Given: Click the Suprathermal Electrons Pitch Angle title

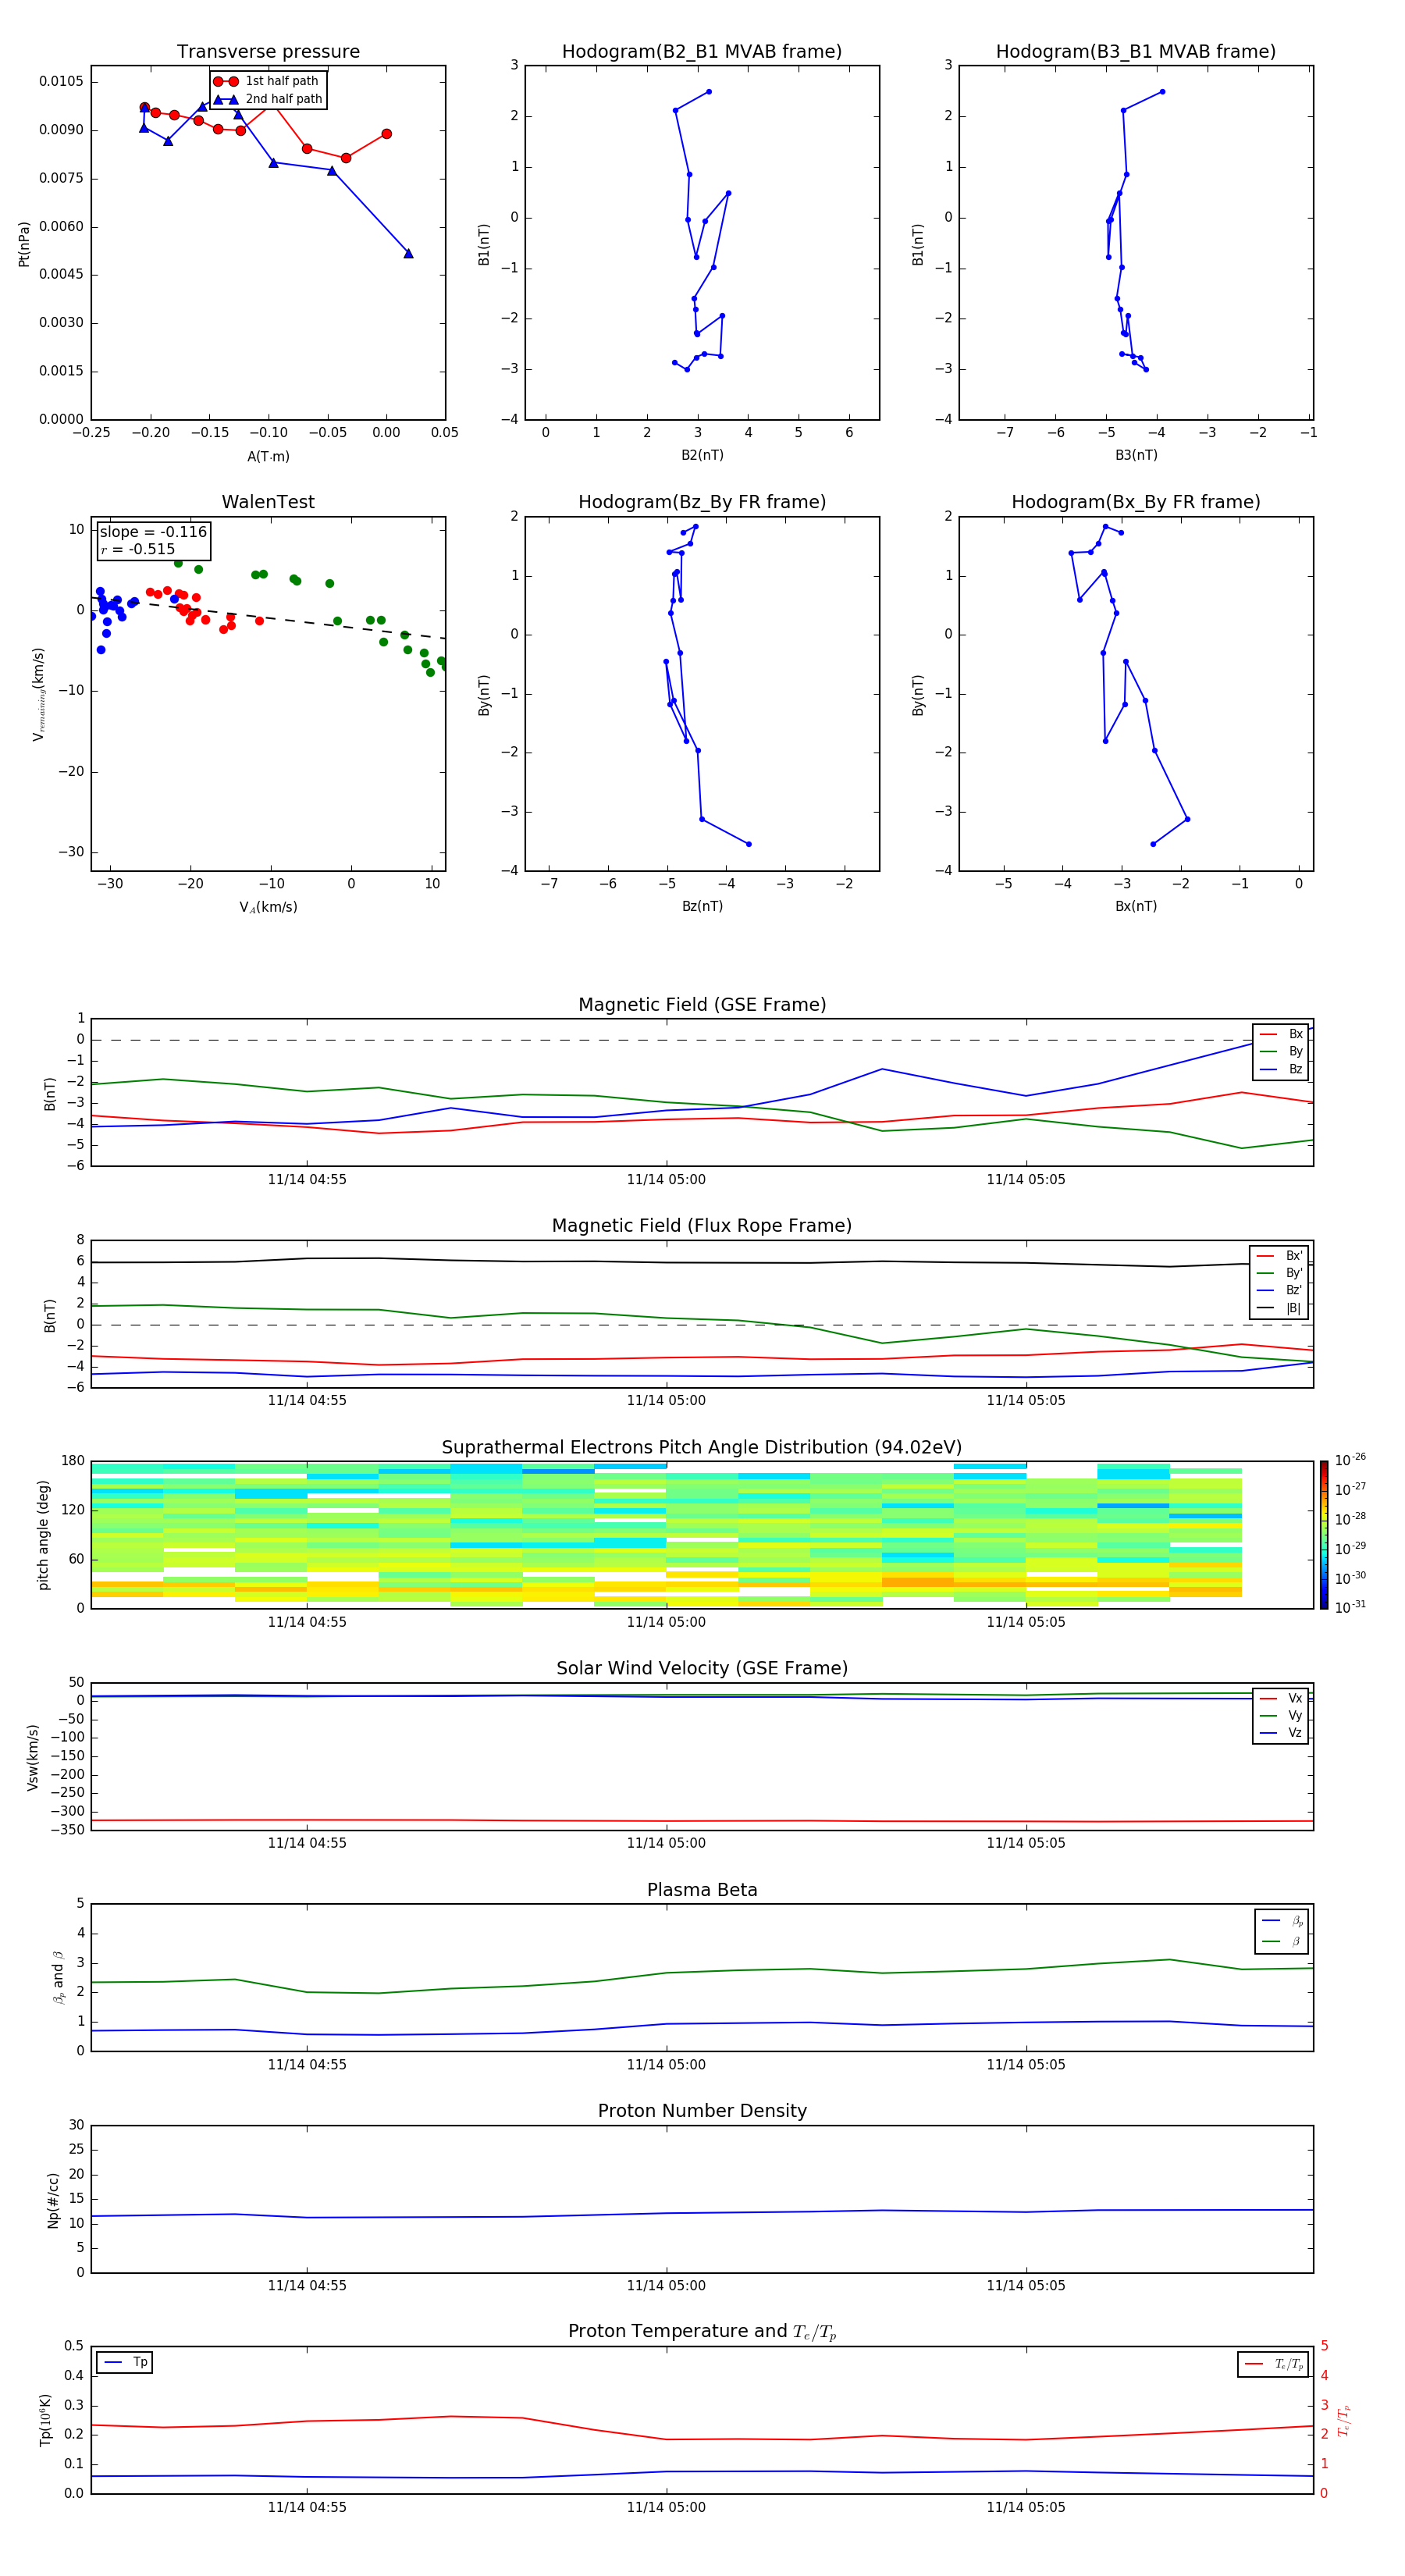Looking at the screenshot, I should pos(702,1448).
